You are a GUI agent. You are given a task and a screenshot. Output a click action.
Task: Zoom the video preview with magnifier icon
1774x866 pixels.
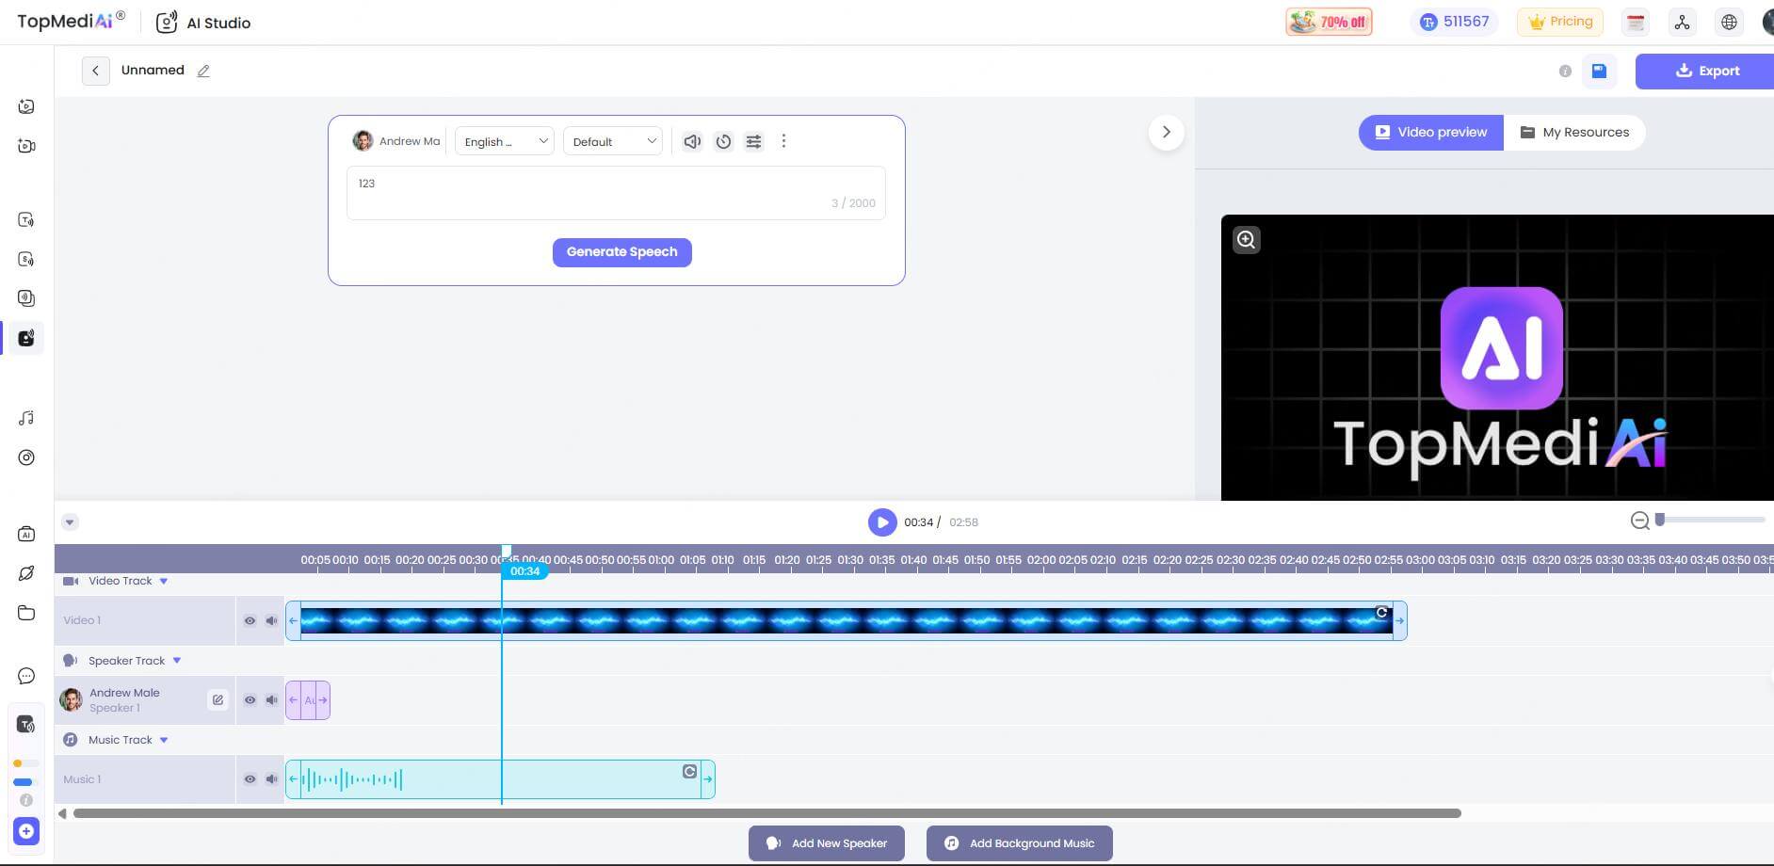coord(1247,240)
